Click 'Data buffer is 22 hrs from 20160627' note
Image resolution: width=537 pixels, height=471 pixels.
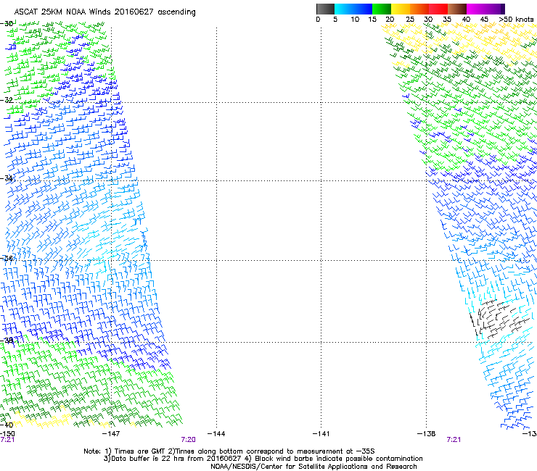tap(173, 459)
